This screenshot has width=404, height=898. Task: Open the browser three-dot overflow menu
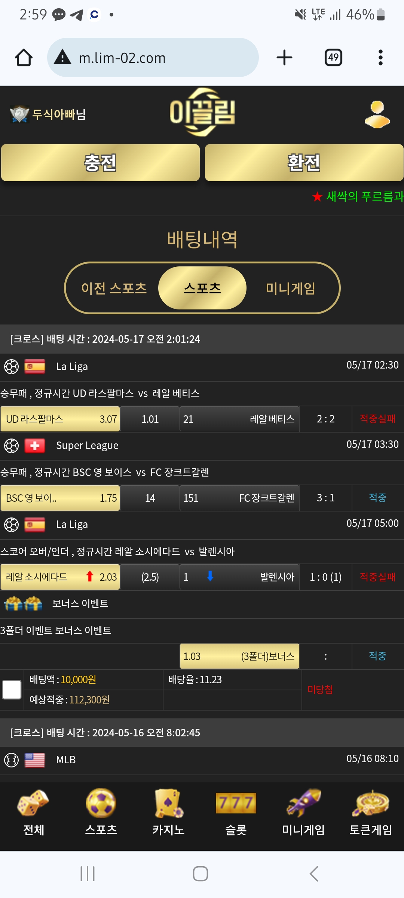(380, 58)
